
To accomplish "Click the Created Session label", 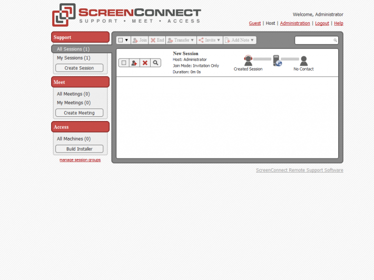I will [x=248, y=69].
